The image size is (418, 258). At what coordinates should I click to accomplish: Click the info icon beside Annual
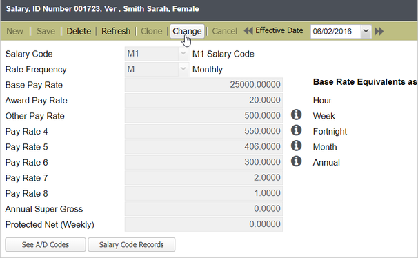pos(296,161)
